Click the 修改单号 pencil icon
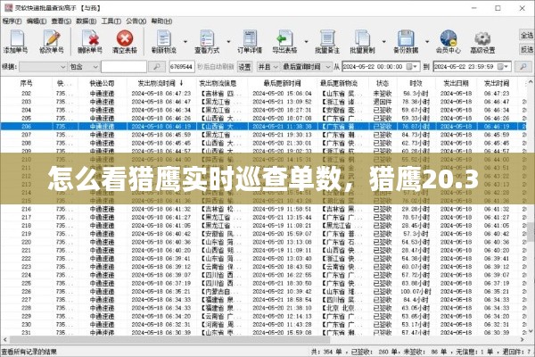The height and width of the screenshot is (357, 535). tap(52, 39)
